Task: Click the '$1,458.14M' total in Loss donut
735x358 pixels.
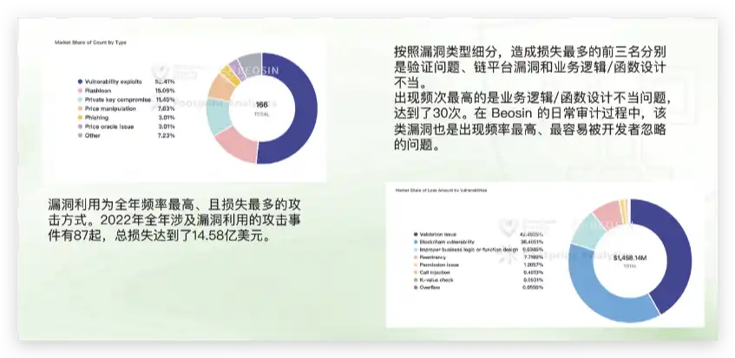Action: pyautogui.click(x=630, y=257)
